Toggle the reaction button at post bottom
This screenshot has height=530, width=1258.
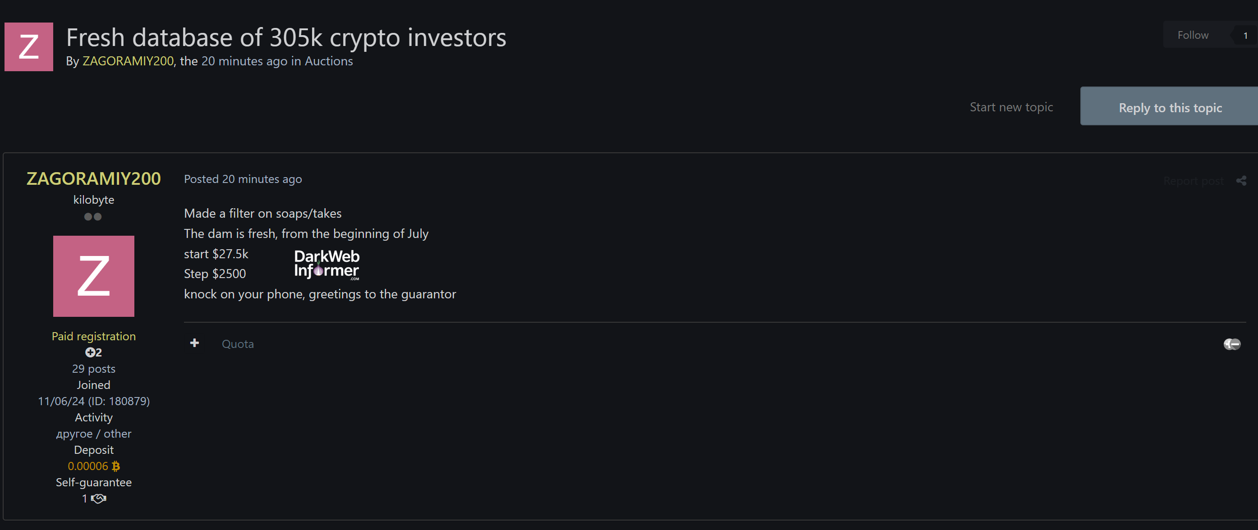(x=1232, y=344)
